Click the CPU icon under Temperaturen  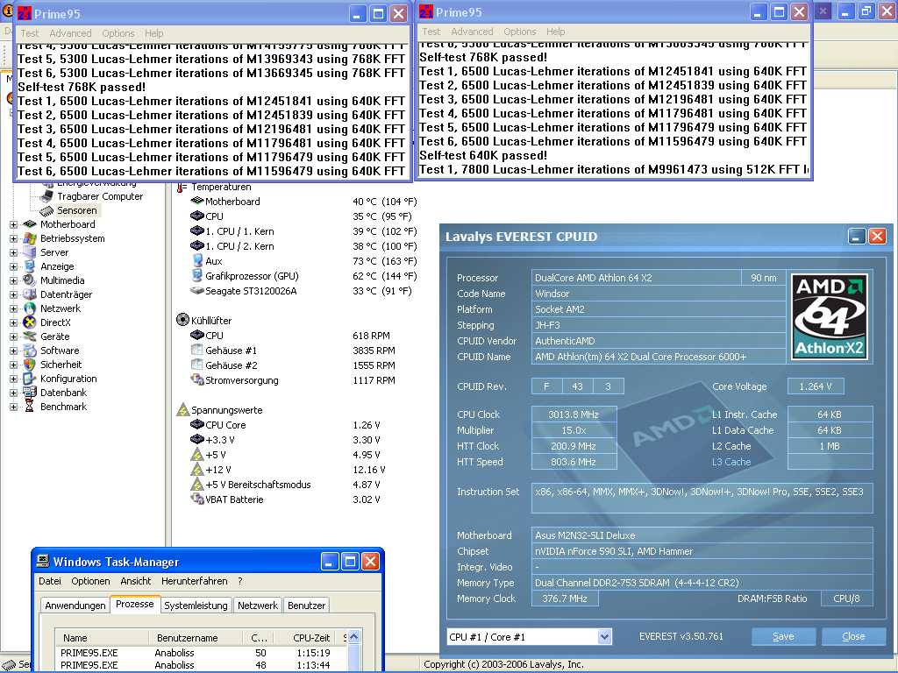(x=197, y=216)
